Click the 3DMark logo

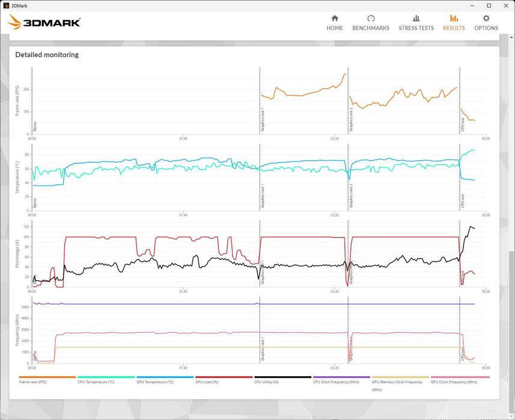pos(44,22)
